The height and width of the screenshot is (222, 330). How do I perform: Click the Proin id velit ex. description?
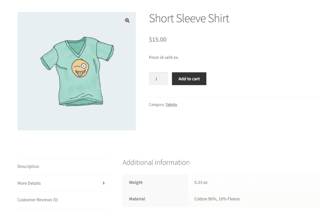164,58
